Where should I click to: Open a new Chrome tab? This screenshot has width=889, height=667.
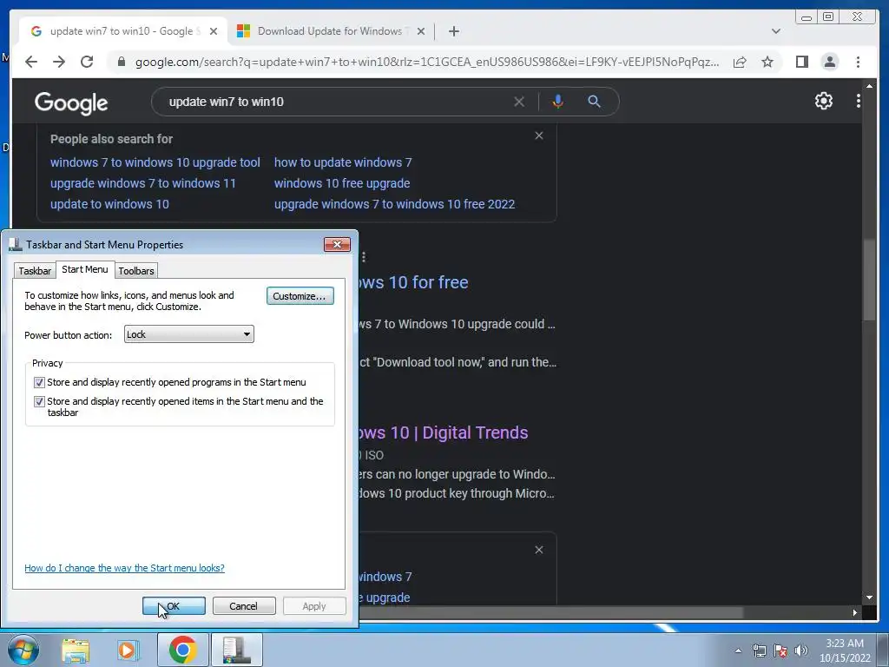[x=453, y=31]
